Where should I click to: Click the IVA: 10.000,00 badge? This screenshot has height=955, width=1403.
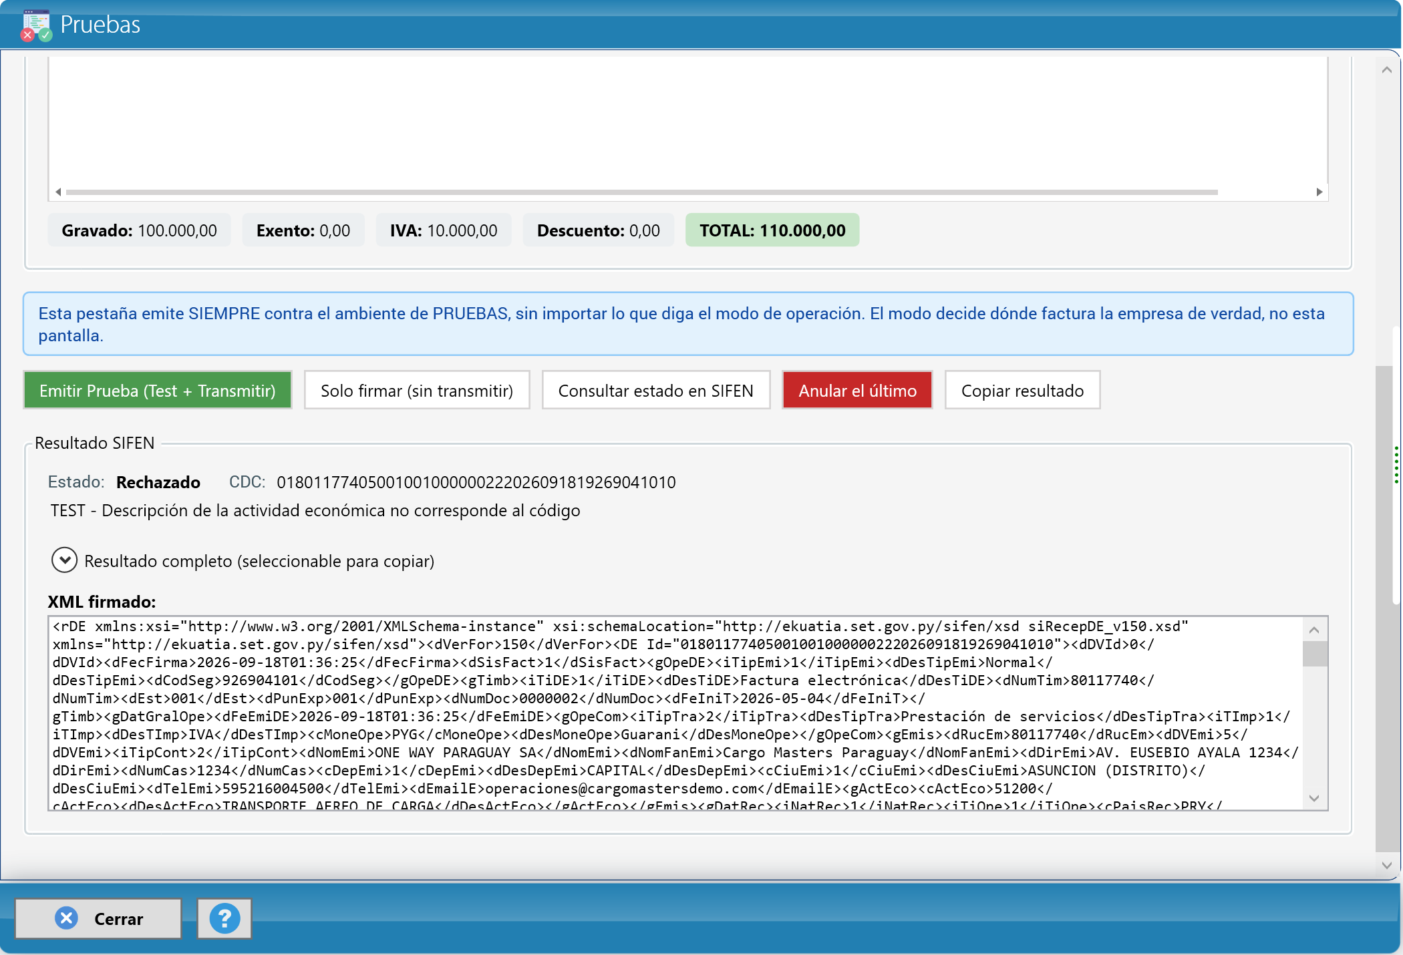click(x=444, y=230)
